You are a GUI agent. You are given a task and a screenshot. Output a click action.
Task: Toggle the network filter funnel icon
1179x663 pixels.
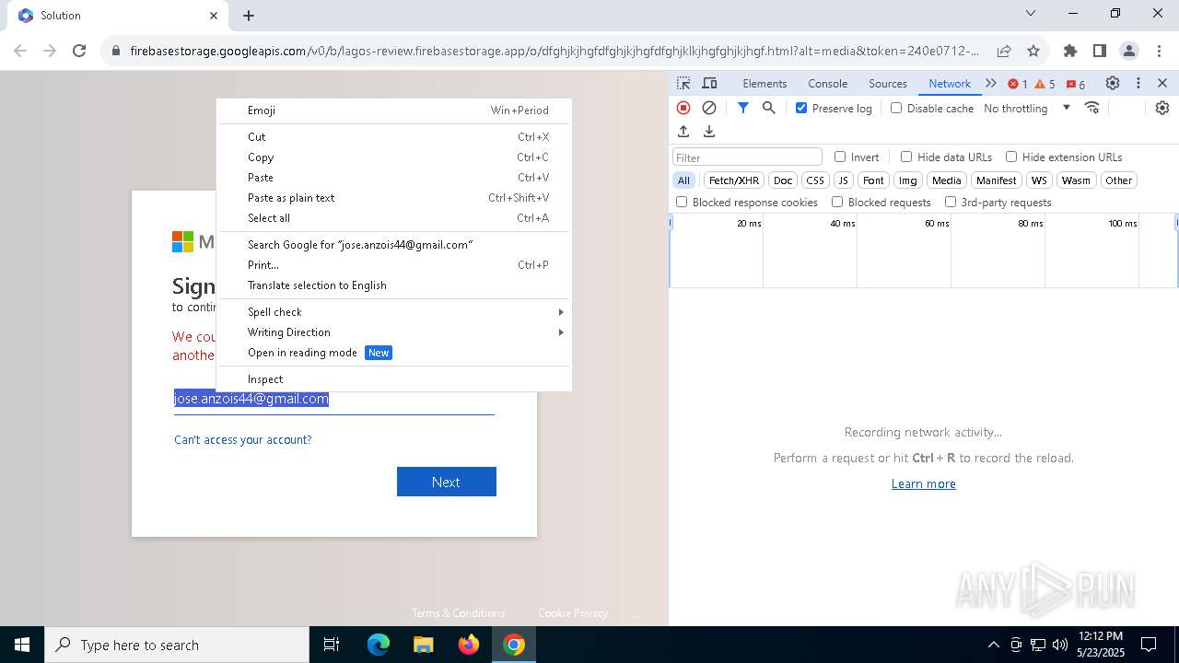[743, 108]
